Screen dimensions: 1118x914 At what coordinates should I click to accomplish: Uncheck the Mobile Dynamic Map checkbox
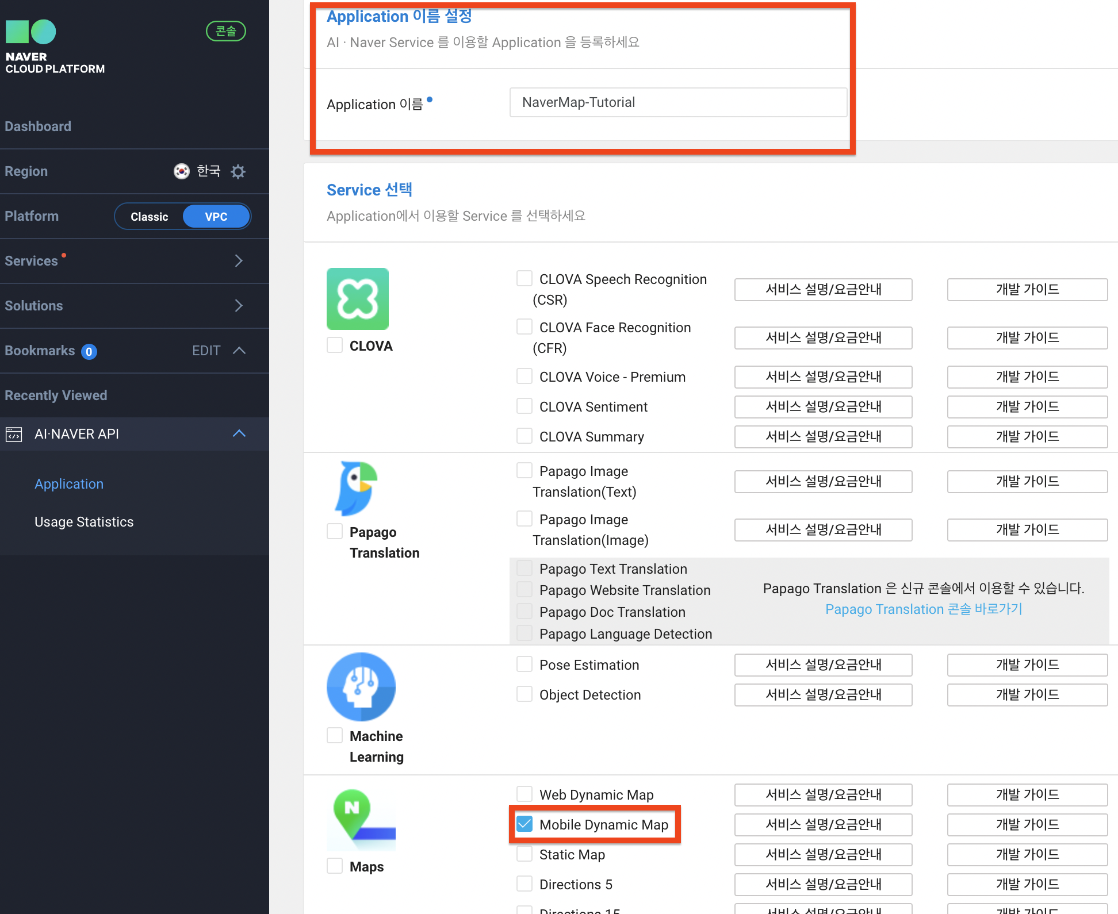(524, 824)
